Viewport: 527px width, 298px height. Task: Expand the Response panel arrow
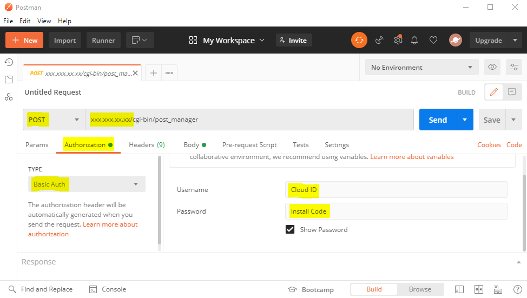[518, 262]
